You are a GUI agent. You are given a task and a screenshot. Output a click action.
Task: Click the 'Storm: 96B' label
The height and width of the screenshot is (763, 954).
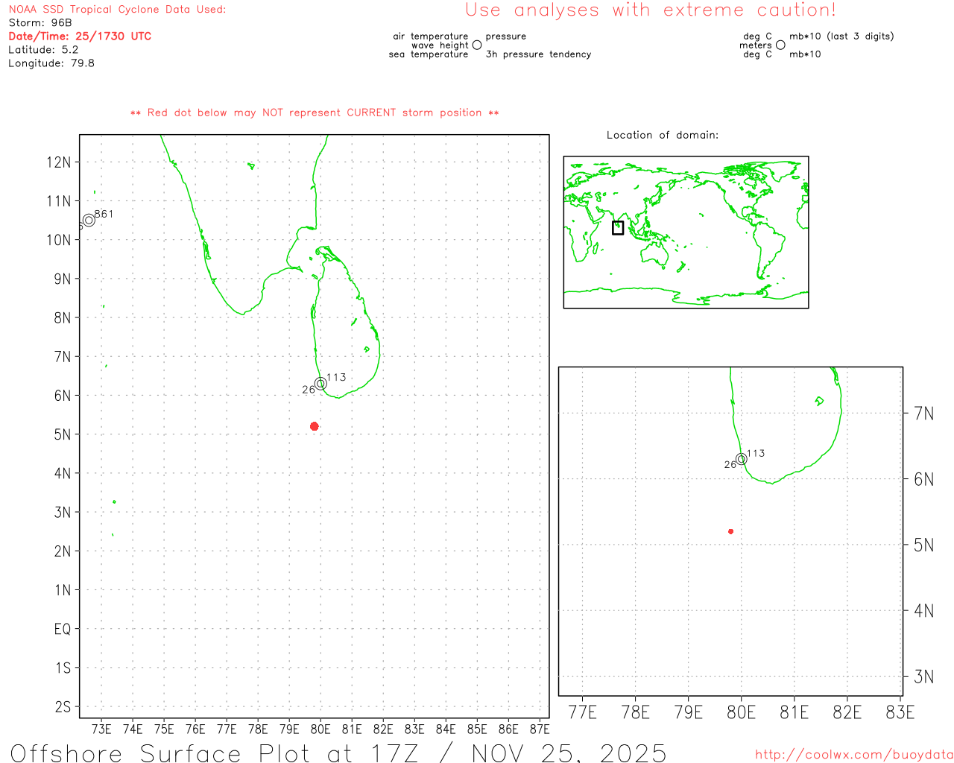tap(40, 23)
